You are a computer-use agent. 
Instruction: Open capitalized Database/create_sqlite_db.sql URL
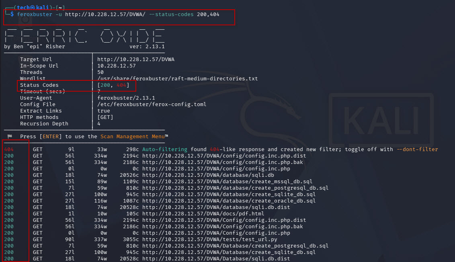(229, 252)
